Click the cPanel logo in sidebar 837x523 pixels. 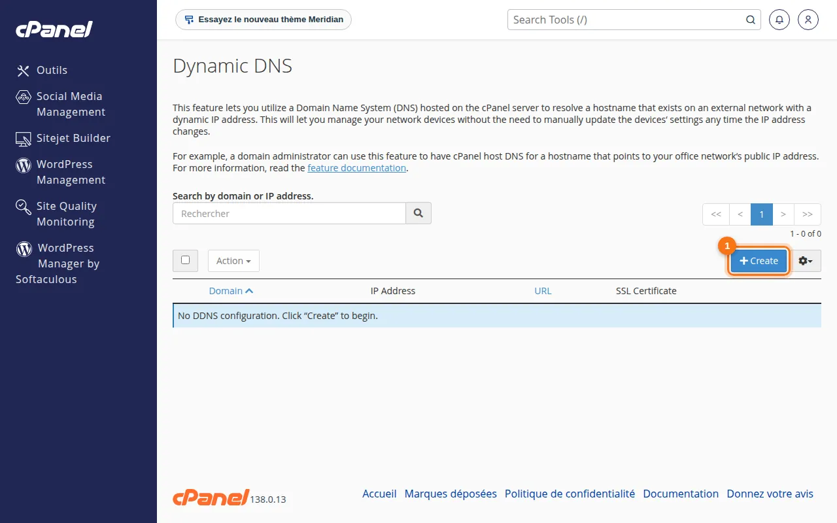tap(54, 29)
